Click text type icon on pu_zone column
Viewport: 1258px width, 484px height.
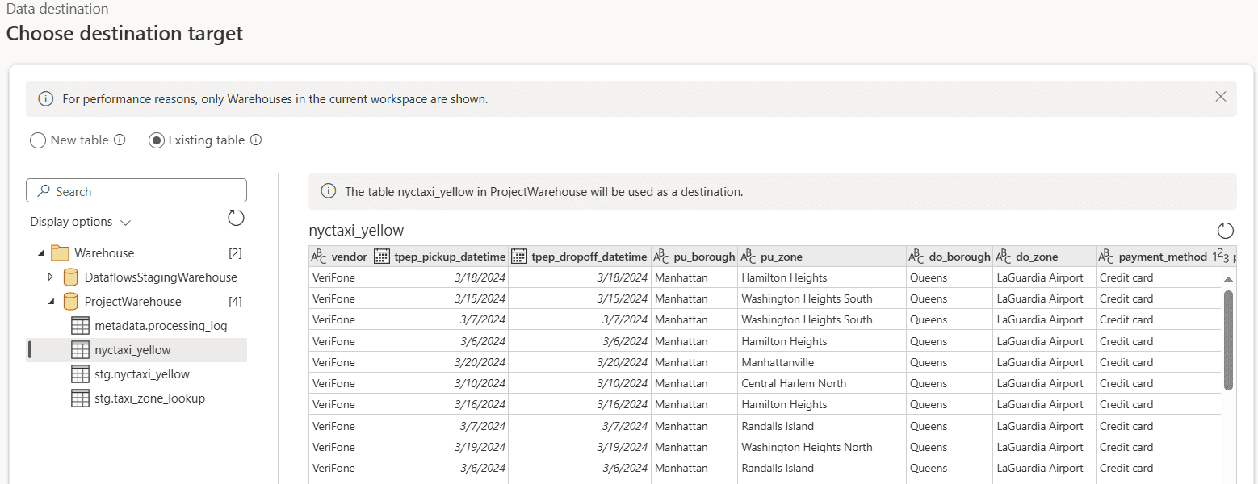click(749, 257)
